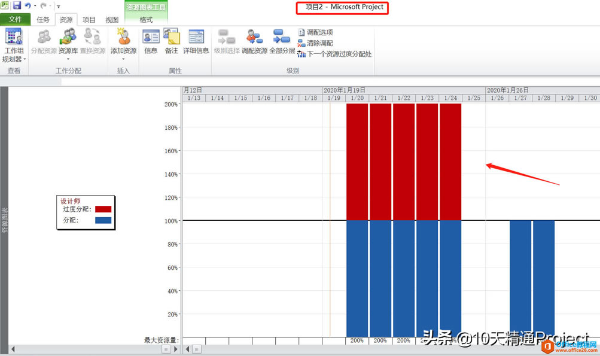Click the 级别选择 (Level Selection) button

click(x=227, y=42)
